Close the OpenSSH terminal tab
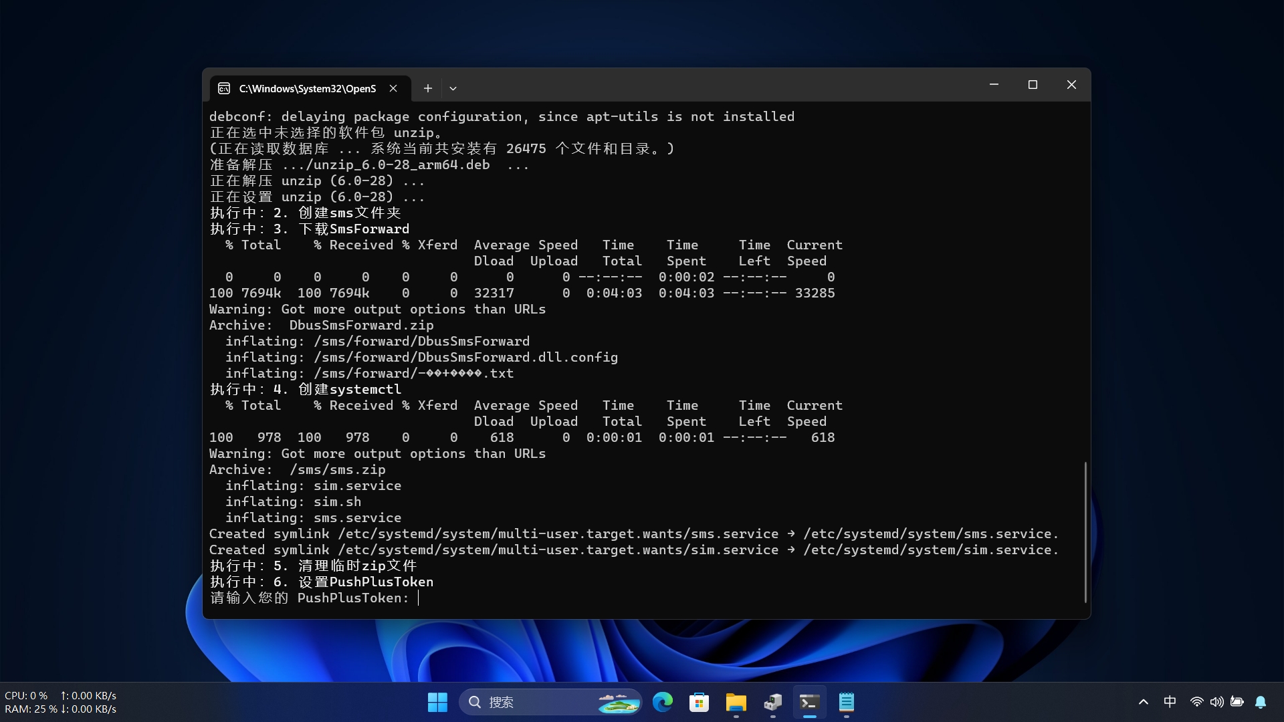1284x722 pixels. coord(393,88)
